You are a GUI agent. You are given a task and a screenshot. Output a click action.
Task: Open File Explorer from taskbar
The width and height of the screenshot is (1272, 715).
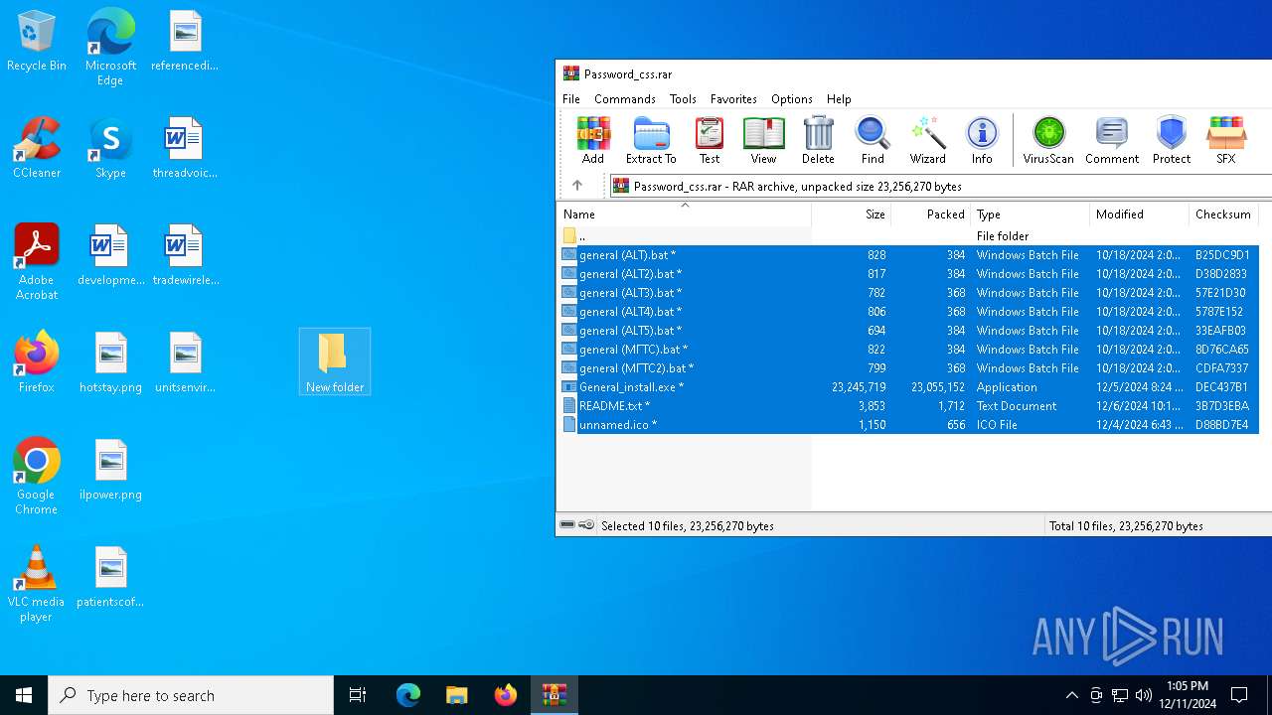pos(457,695)
